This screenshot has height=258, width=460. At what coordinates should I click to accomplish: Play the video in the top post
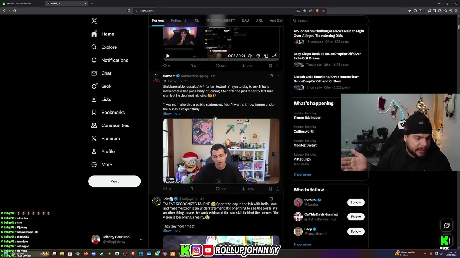(x=168, y=56)
